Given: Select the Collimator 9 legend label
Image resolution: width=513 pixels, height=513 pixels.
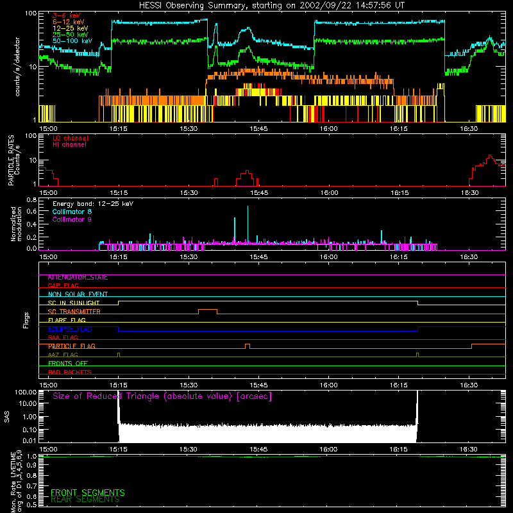Looking at the screenshot, I should (x=72, y=219).
